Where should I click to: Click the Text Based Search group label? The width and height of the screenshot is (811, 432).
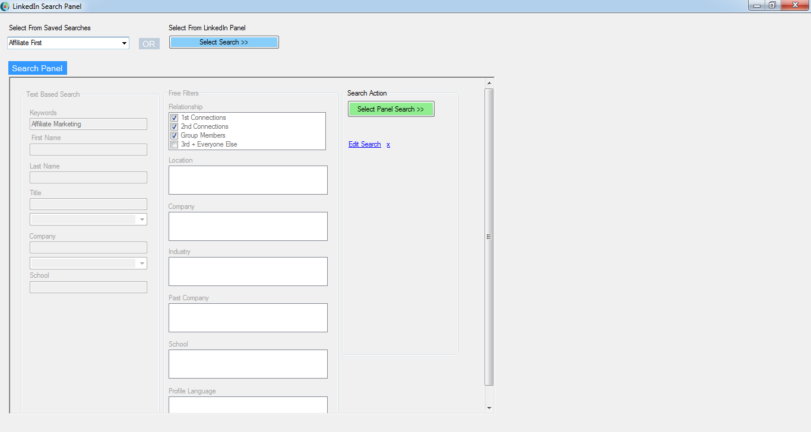pos(53,94)
